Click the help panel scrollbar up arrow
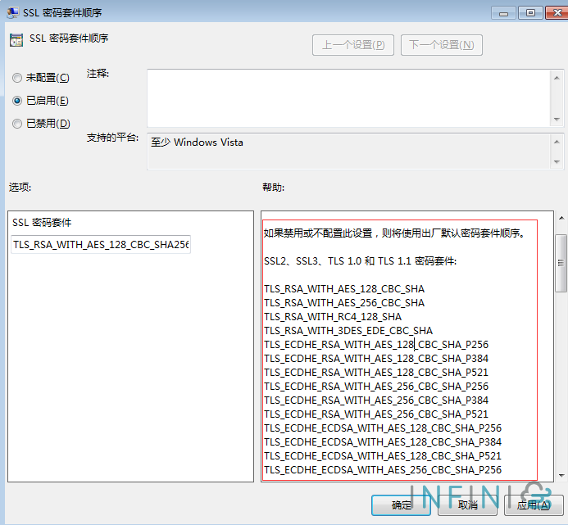The width and height of the screenshot is (568, 525). [561, 218]
